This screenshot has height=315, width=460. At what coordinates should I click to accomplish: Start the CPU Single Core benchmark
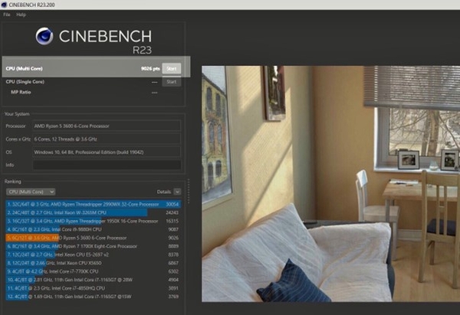[x=172, y=81]
